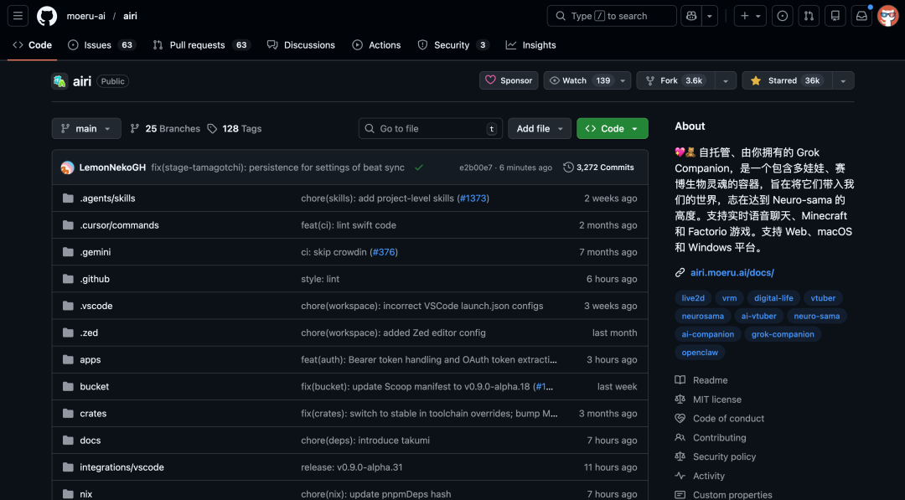Viewport: 905px width, 500px height.
Task: Open the issues icon in top bar
Action: (x=783, y=16)
